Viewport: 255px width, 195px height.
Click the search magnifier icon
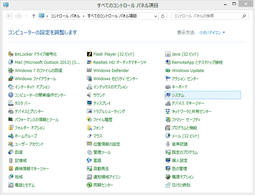click(x=244, y=16)
